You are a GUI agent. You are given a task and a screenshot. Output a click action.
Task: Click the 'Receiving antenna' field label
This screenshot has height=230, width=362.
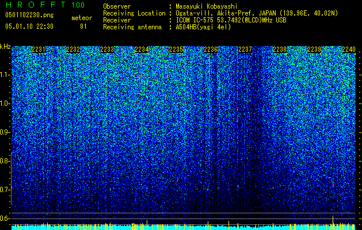tap(132, 27)
